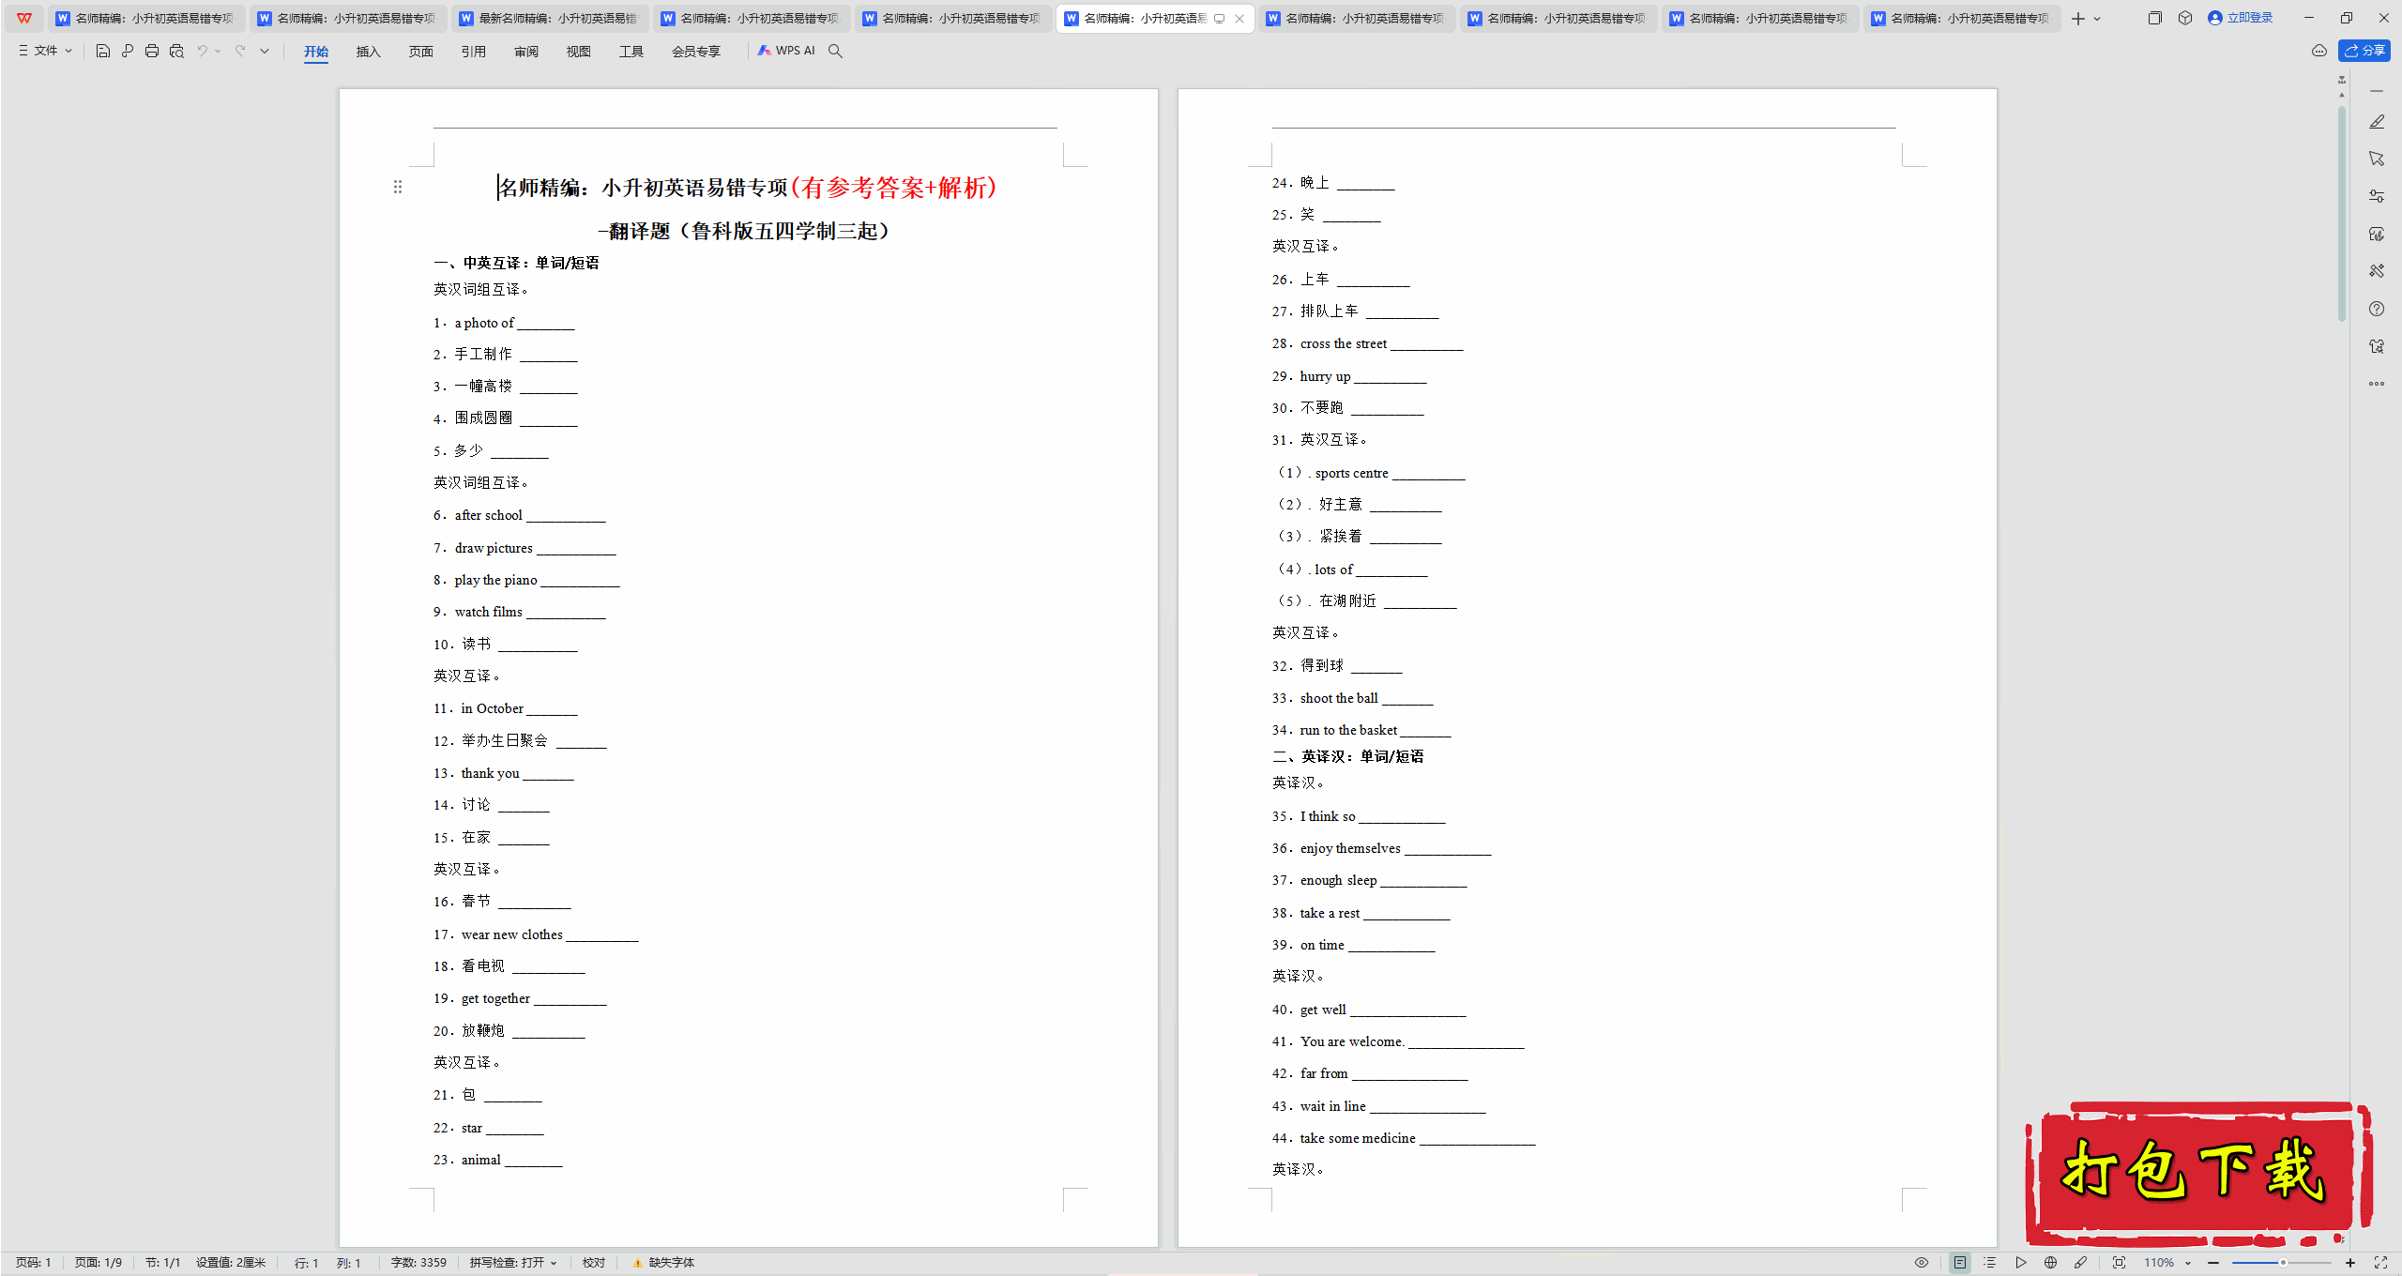The image size is (2402, 1276).
Task: Click 立即登录 login link
Action: [x=2241, y=18]
